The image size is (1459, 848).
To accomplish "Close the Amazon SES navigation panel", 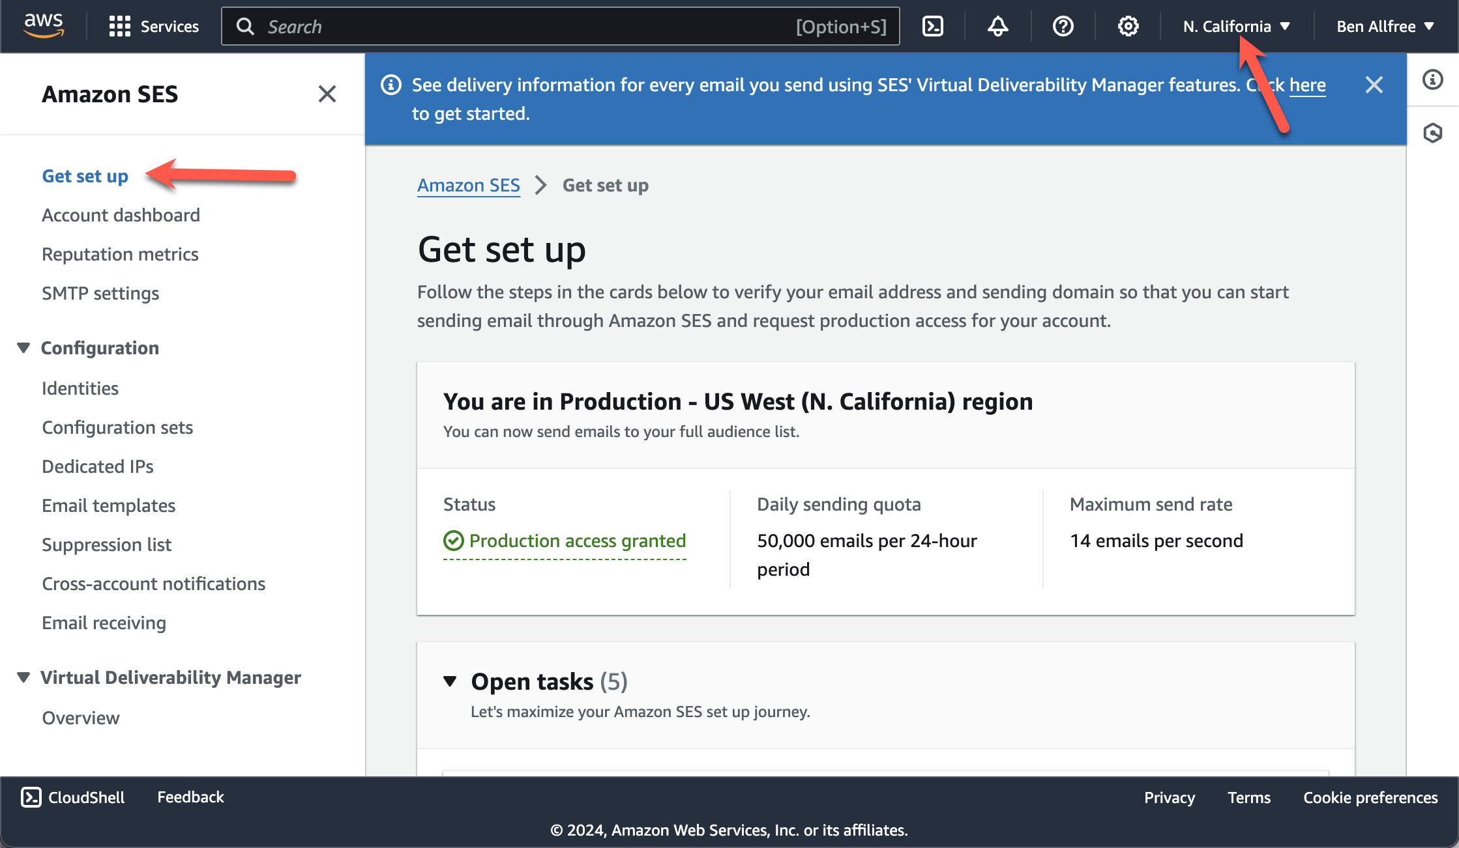I will pos(327,94).
